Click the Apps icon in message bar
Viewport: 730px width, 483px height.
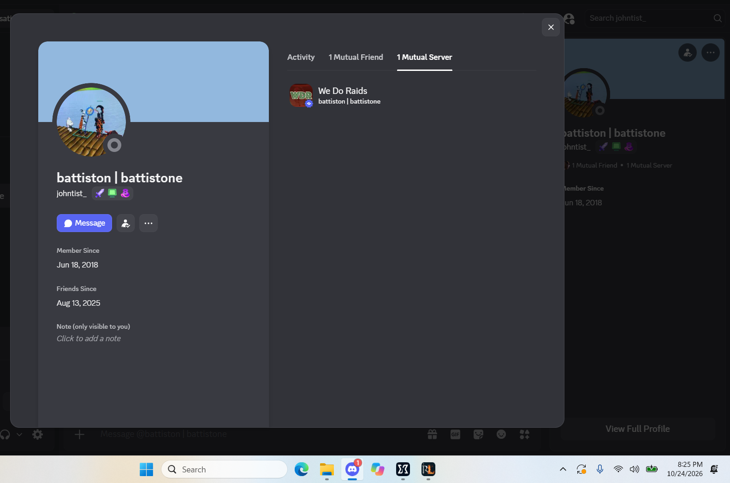[x=524, y=434]
